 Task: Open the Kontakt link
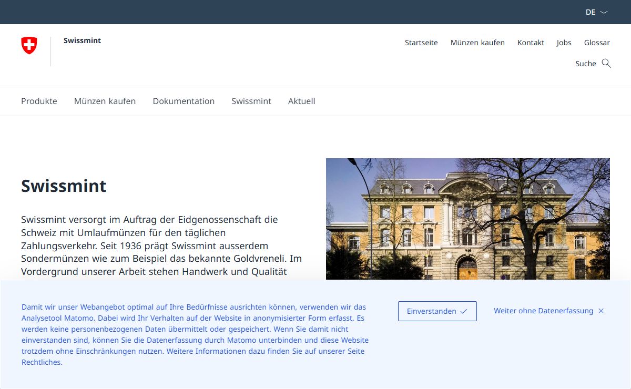pos(531,43)
